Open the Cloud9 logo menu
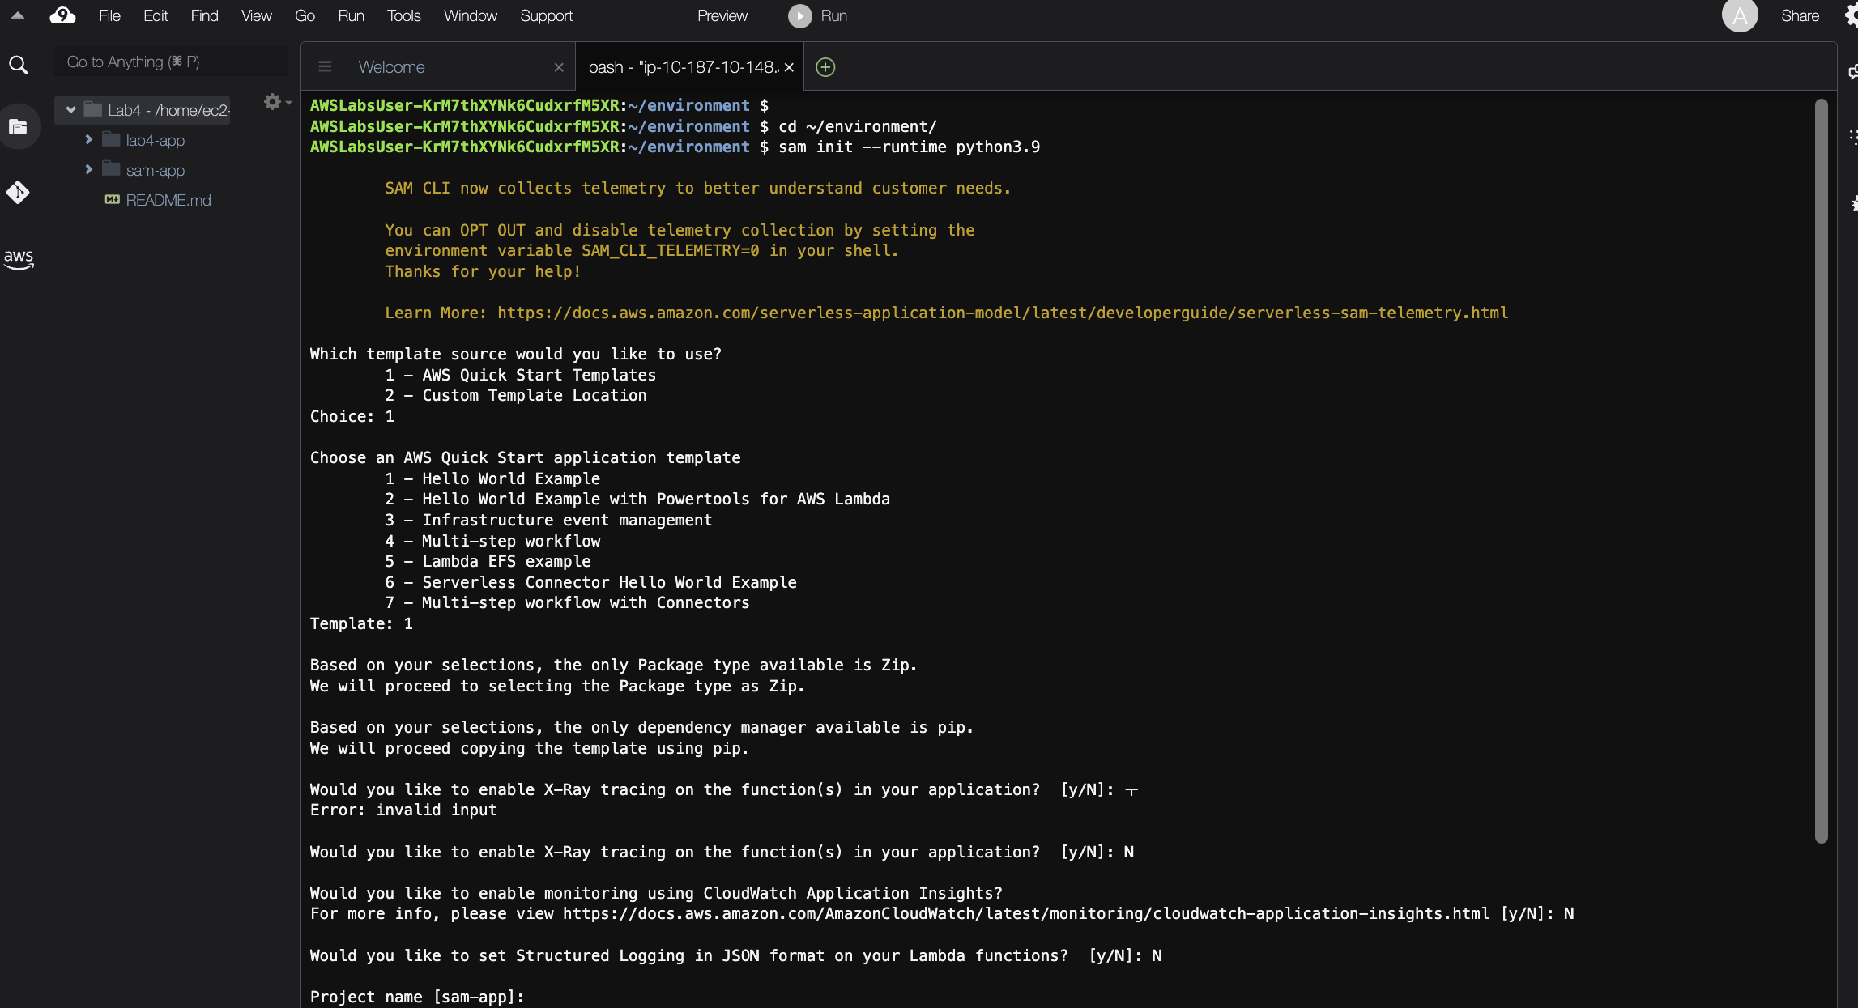 point(62,15)
